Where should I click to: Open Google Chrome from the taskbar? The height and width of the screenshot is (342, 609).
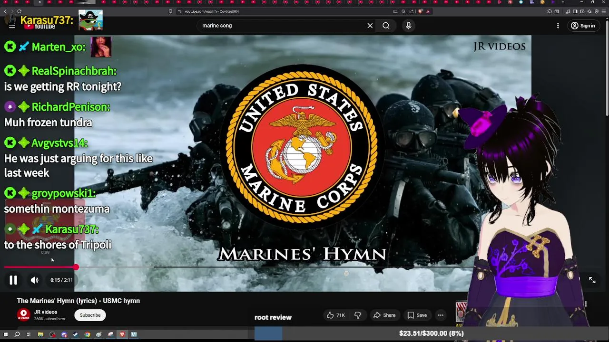[87, 334]
